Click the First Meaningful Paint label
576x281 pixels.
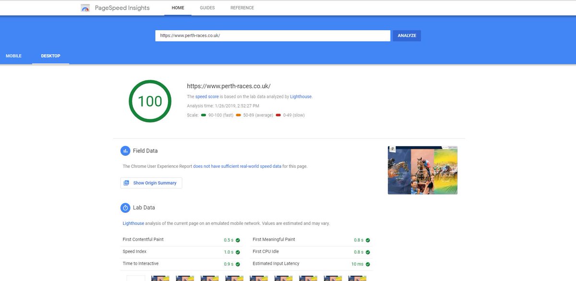(274, 239)
